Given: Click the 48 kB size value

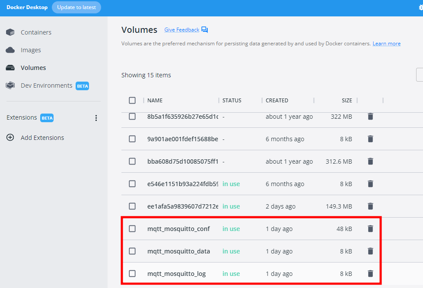Looking at the screenshot, I should coord(344,229).
